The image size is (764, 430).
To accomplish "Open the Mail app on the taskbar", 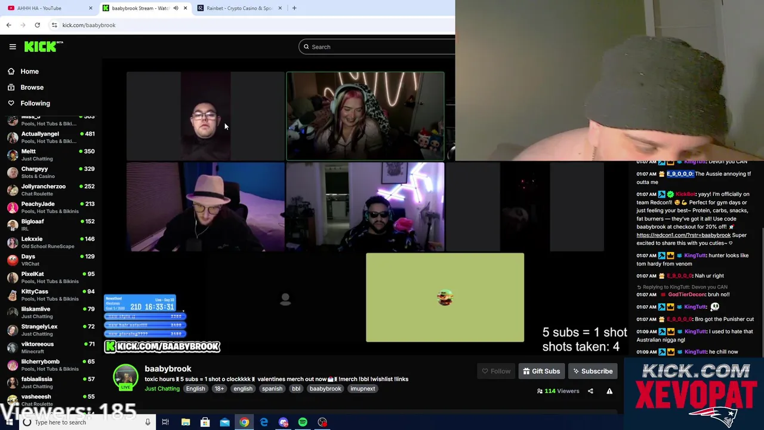I will click(224, 422).
